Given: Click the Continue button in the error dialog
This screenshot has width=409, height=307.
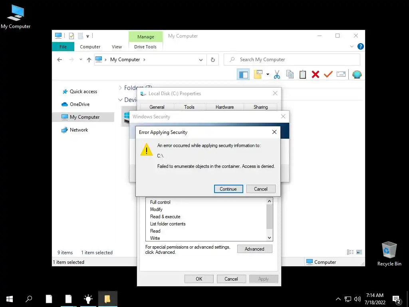Looking at the screenshot, I should tap(228, 189).
